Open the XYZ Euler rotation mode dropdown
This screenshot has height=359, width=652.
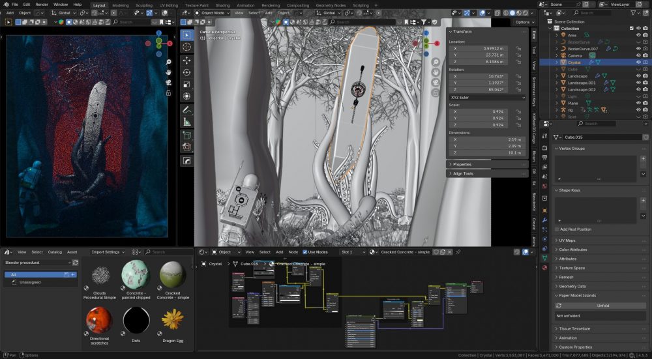click(486, 97)
